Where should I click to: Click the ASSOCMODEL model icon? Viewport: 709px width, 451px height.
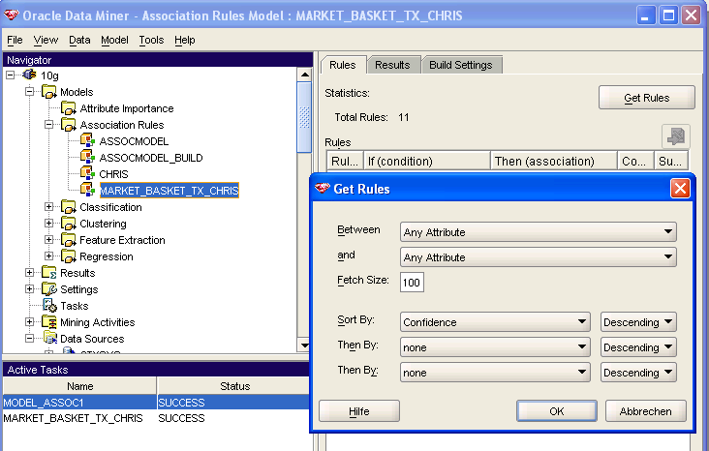coord(88,140)
